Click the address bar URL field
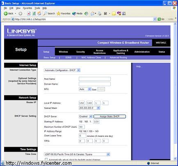This screenshot has width=178, height=166. pos(84,19)
